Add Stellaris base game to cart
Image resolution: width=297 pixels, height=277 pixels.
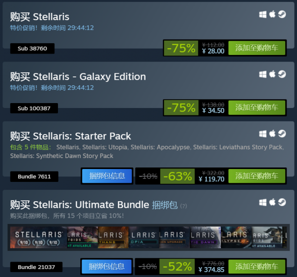[256, 48]
